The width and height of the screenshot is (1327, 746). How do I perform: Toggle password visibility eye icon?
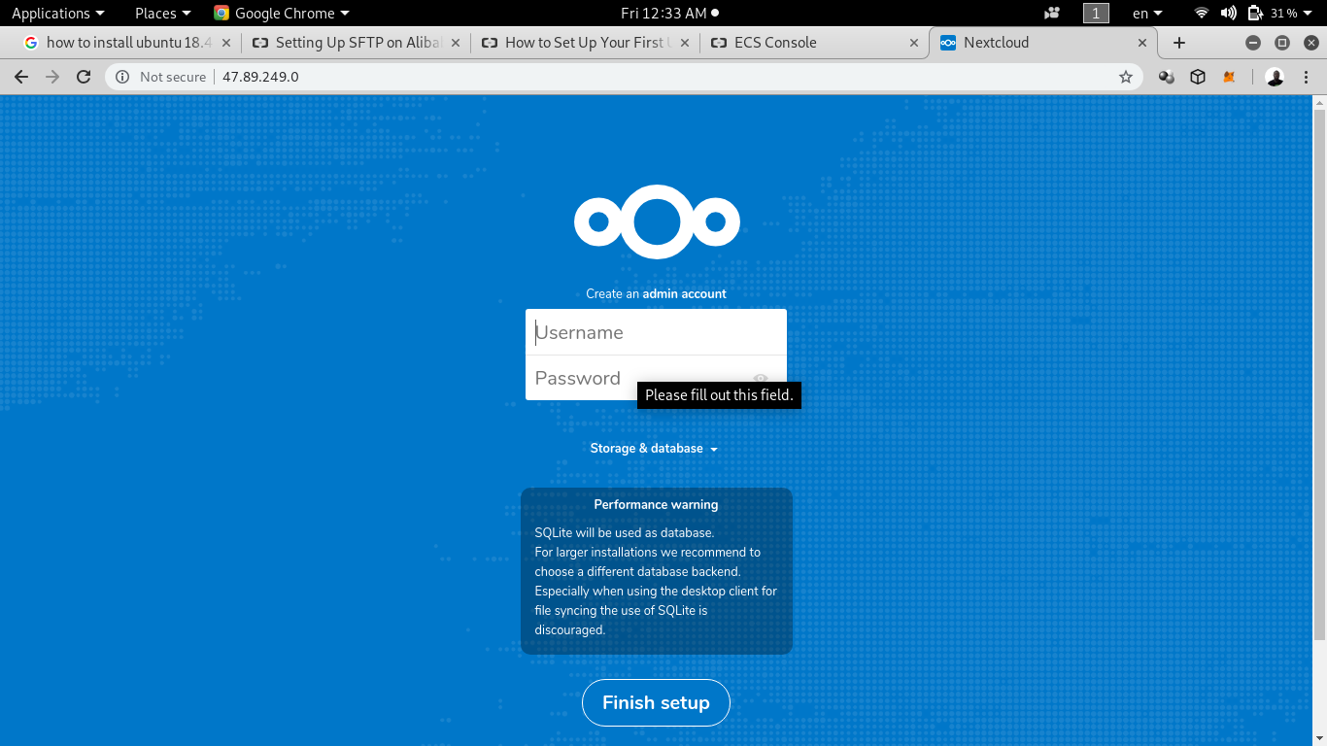tap(761, 378)
